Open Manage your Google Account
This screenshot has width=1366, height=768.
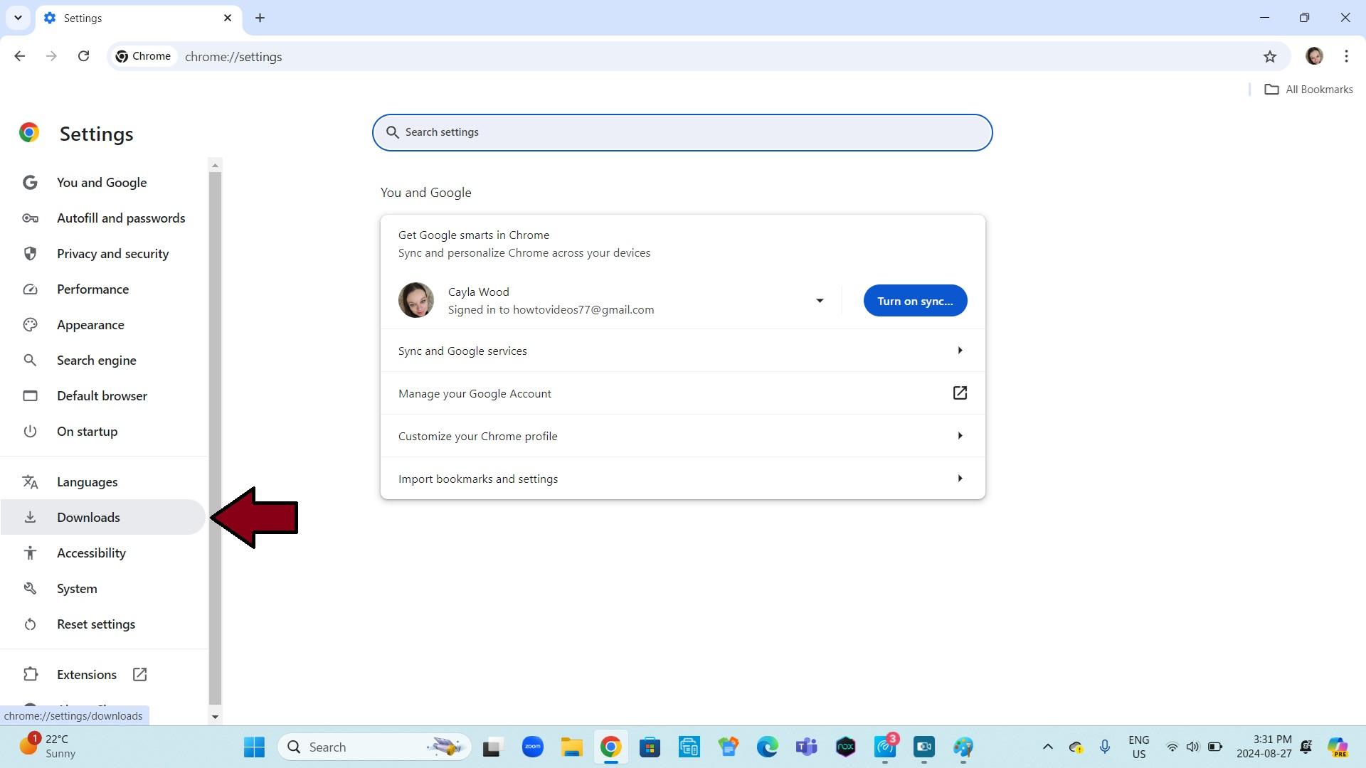click(682, 393)
